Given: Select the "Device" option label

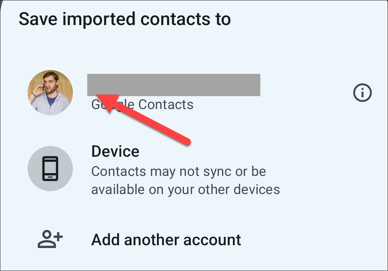Looking at the screenshot, I should [115, 152].
